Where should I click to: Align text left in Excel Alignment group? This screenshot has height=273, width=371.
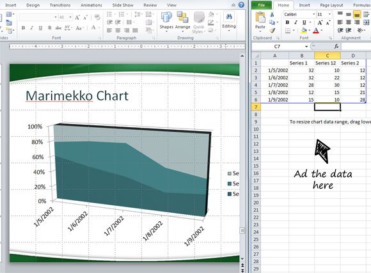coord(340,22)
